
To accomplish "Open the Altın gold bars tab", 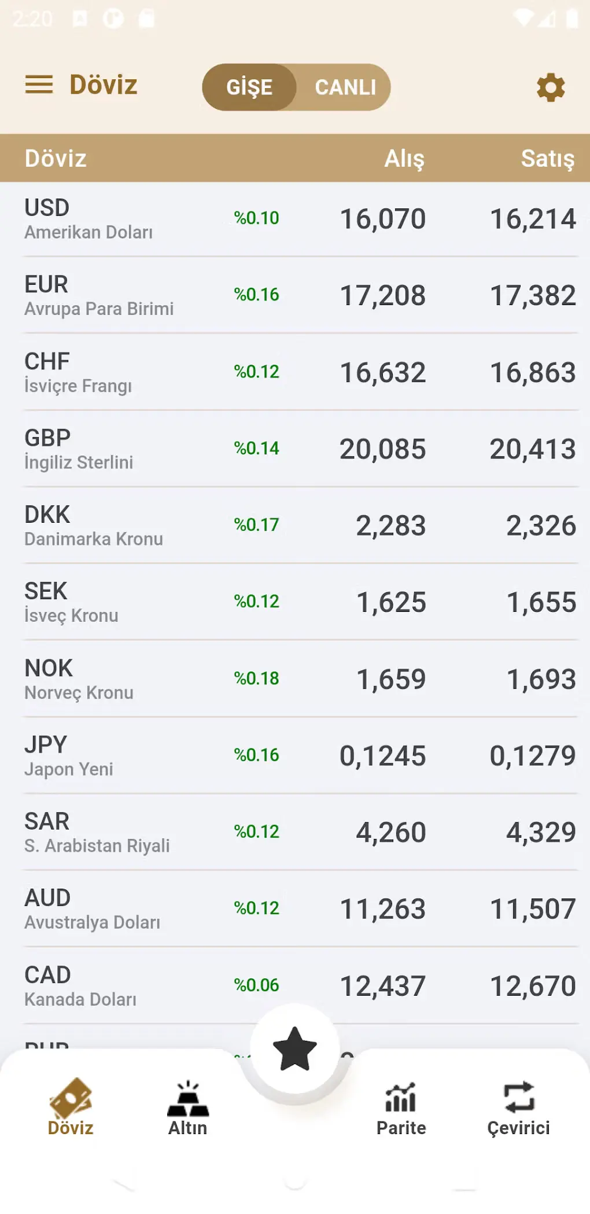I will [x=187, y=1108].
